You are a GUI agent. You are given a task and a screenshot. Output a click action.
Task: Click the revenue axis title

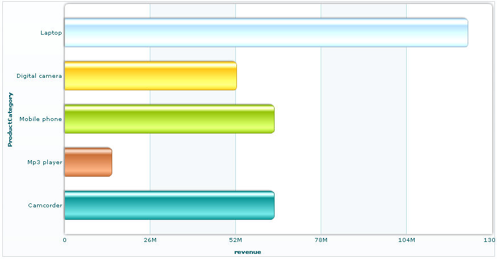[247, 252]
